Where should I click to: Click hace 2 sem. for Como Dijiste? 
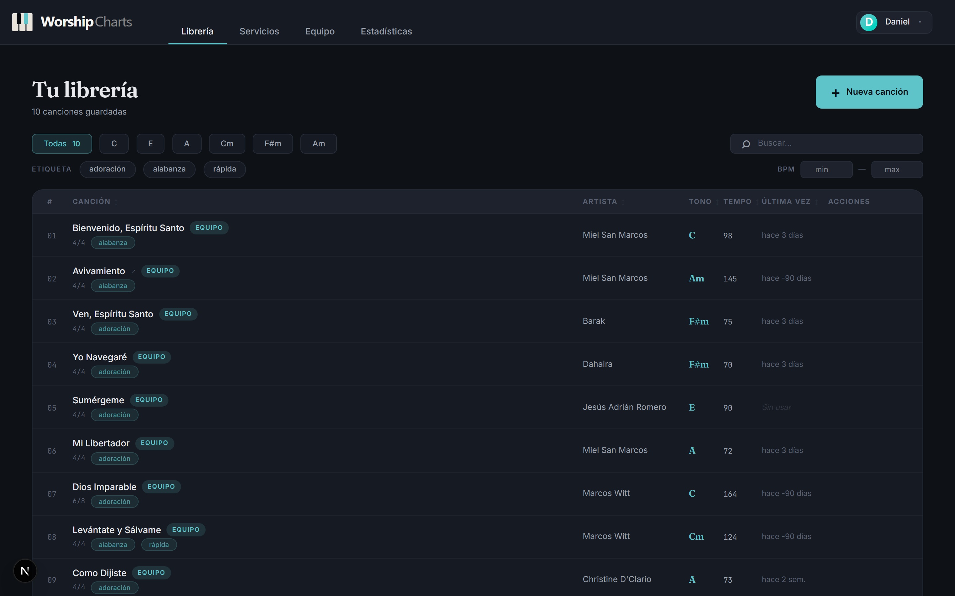[783, 579]
